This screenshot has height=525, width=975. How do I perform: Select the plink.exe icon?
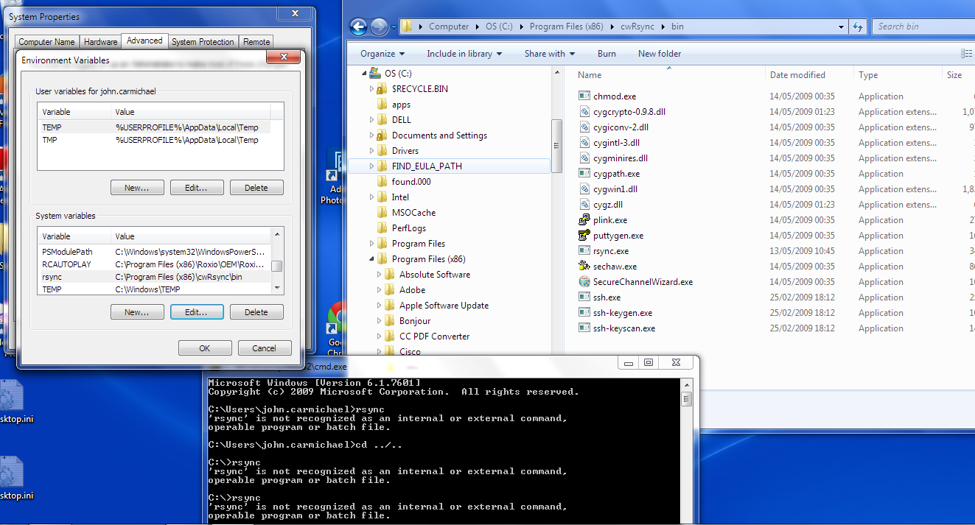tap(584, 220)
